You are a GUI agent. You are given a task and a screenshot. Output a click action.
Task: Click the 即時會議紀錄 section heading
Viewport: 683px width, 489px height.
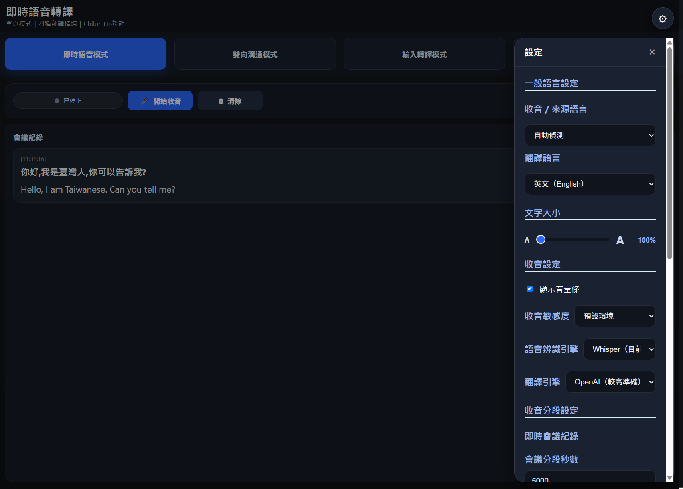[x=551, y=436]
